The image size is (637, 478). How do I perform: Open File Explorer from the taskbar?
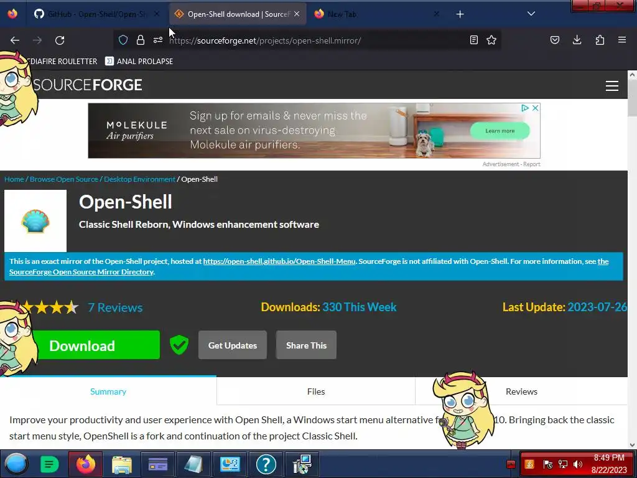click(122, 464)
